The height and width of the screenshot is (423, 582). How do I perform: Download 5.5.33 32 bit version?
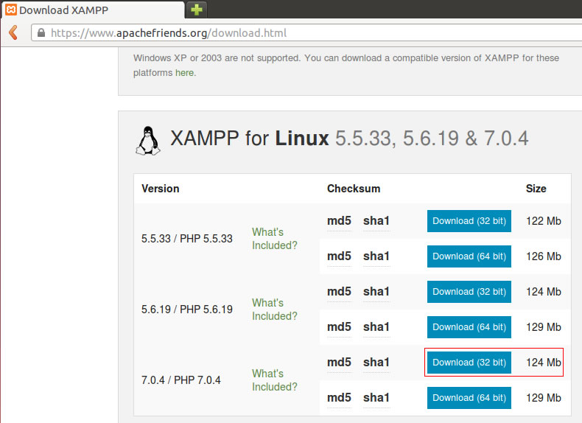click(469, 221)
